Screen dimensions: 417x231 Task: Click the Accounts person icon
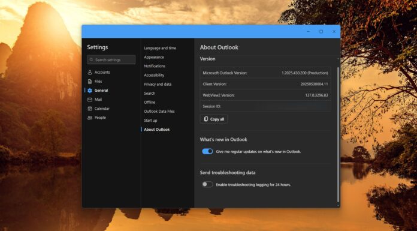(90, 72)
